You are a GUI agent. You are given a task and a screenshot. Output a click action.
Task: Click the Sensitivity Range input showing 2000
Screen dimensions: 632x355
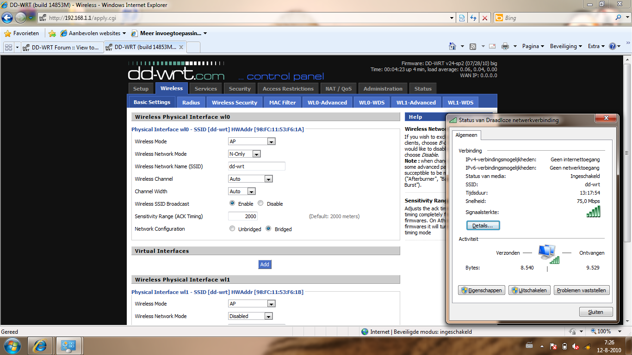click(242, 216)
